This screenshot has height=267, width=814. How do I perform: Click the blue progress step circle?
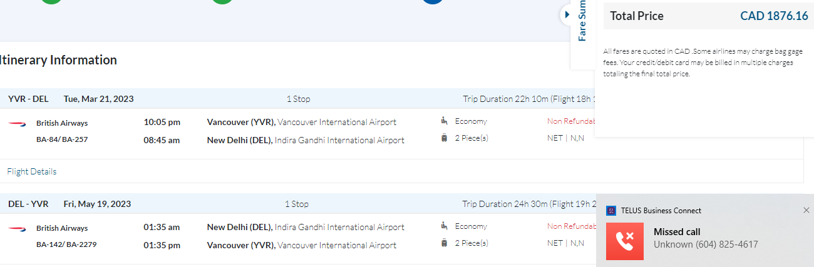click(433, 2)
